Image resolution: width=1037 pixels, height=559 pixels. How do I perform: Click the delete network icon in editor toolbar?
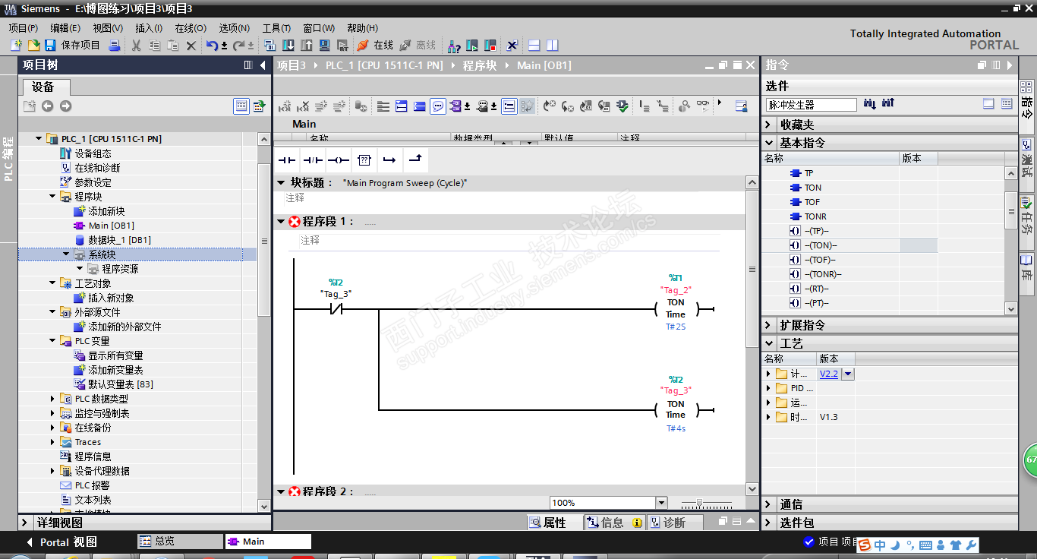[303, 106]
